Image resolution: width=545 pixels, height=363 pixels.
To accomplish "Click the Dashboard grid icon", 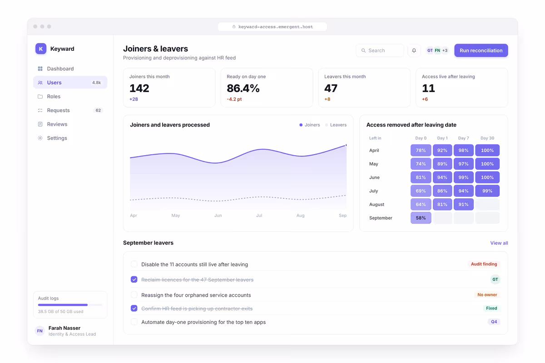I will tap(40, 69).
